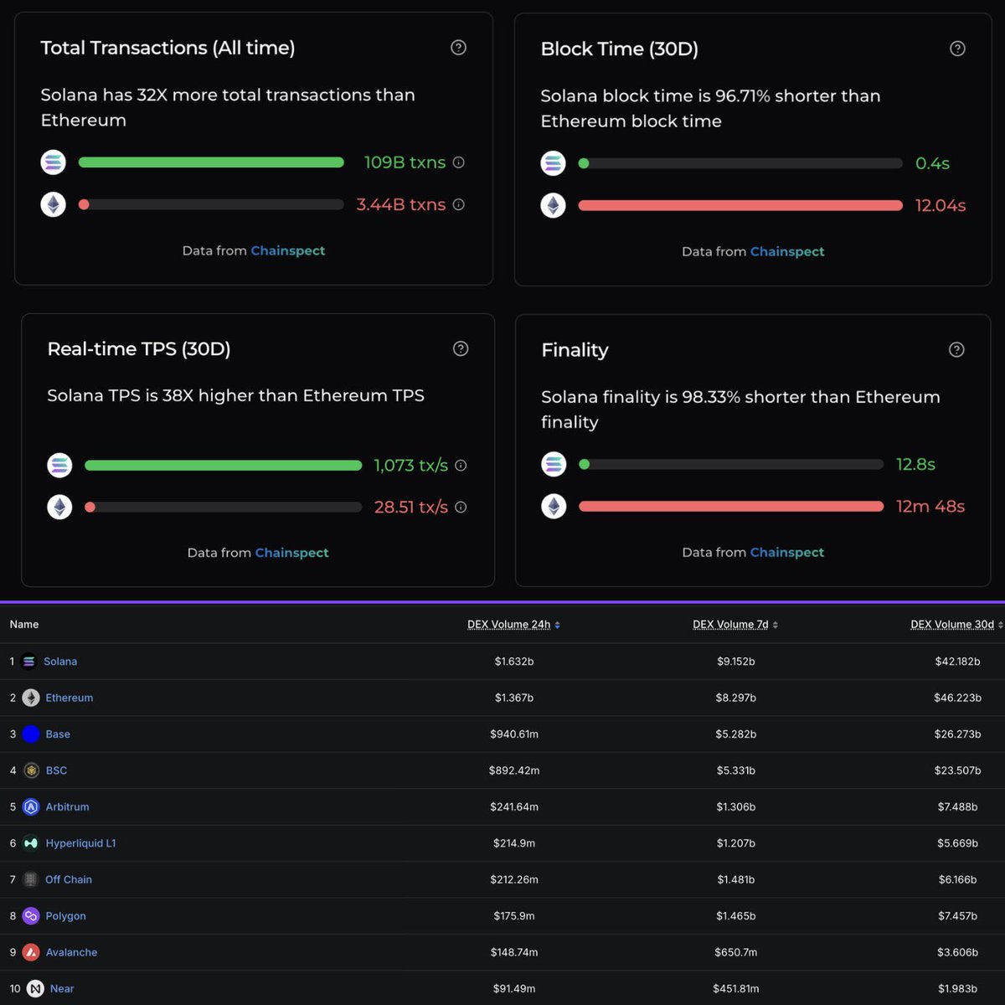
Task: Click Polygon chain icon in the table
Action: (x=31, y=916)
